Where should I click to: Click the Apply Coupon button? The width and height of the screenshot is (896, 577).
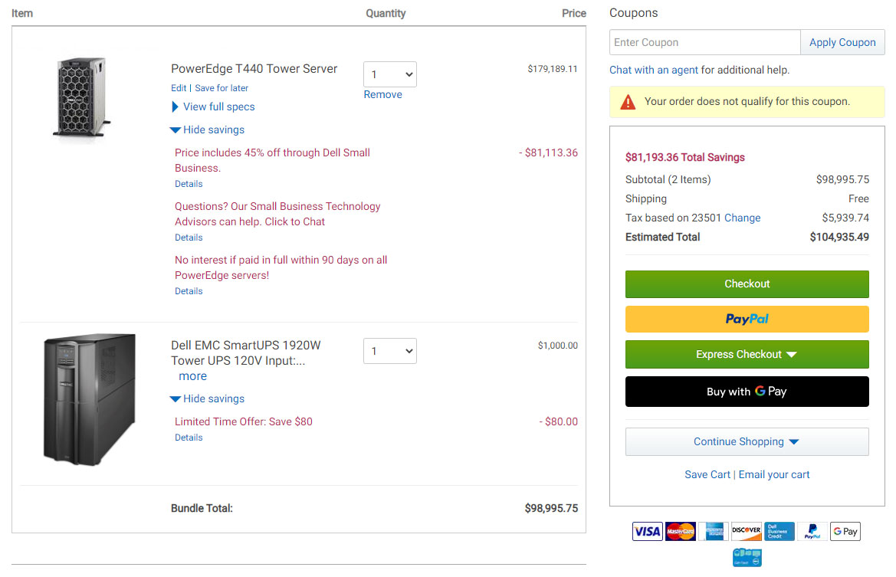(x=842, y=42)
